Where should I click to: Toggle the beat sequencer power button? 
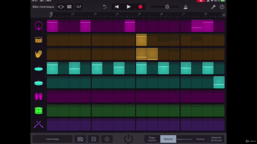tap(128, 139)
